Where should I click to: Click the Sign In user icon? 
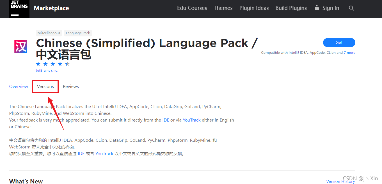coord(317,8)
